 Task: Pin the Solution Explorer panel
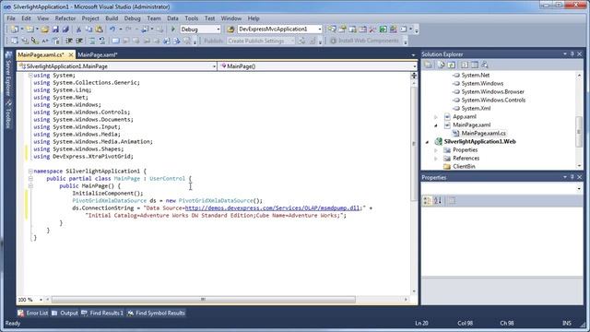(x=572, y=54)
